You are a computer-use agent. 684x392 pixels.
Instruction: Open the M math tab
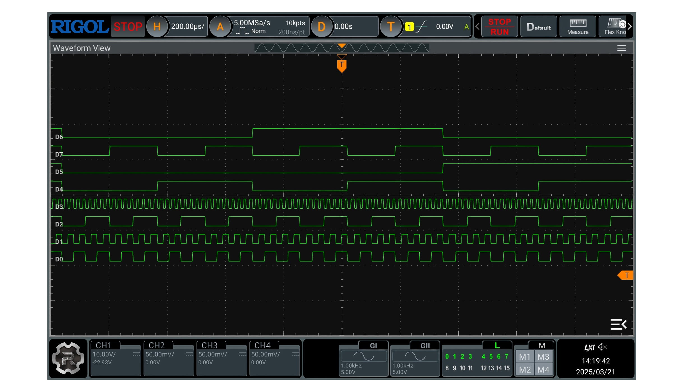tap(542, 346)
